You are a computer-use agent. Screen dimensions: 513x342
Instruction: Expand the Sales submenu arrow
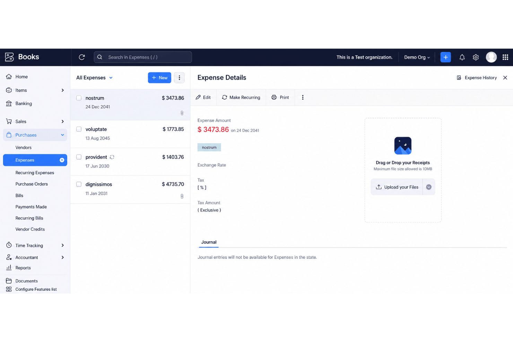point(63,122)
